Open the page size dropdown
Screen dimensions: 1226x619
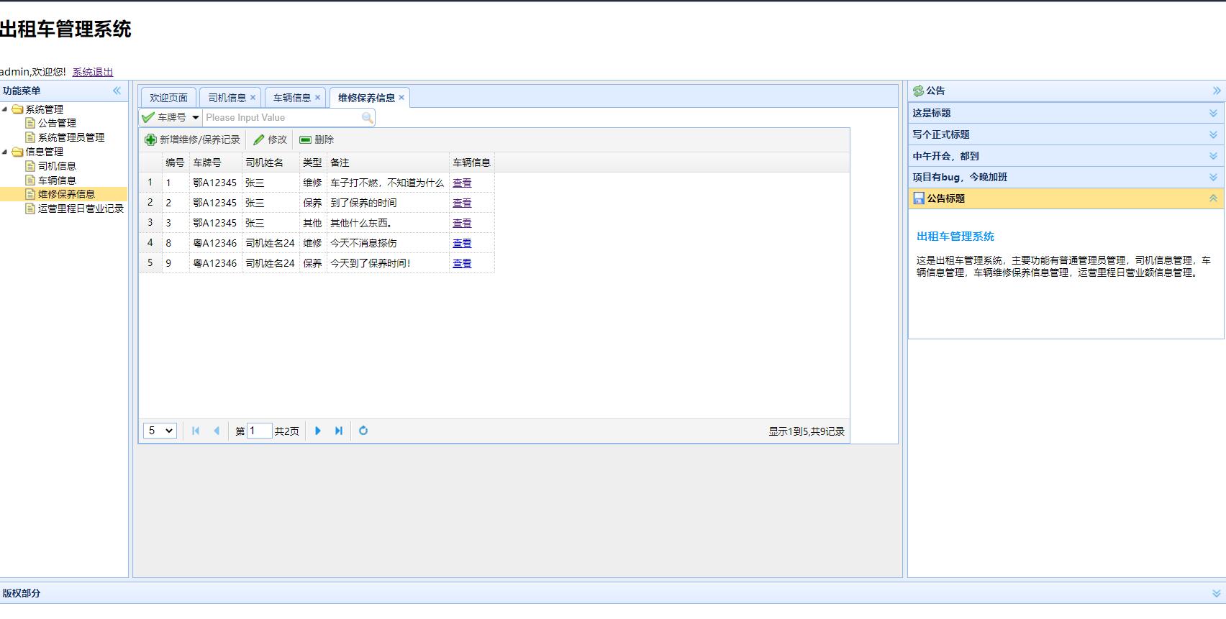click(160, 431)
